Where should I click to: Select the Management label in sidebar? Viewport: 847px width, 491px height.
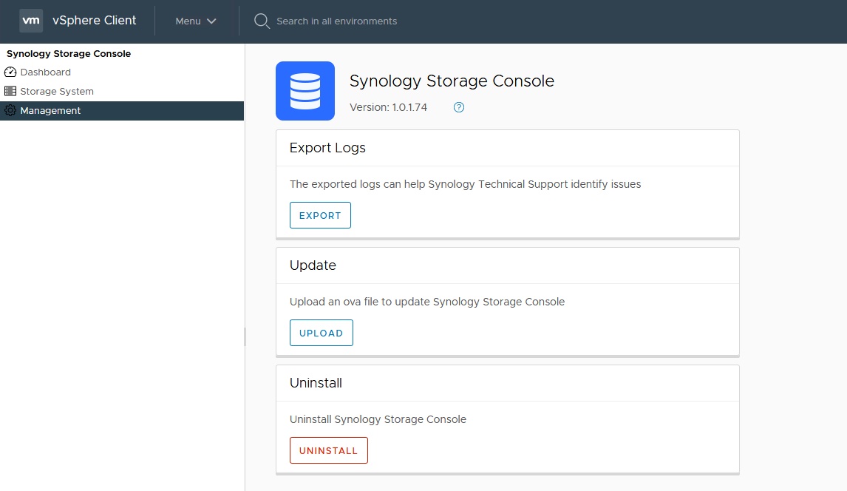tap(51, 111)
